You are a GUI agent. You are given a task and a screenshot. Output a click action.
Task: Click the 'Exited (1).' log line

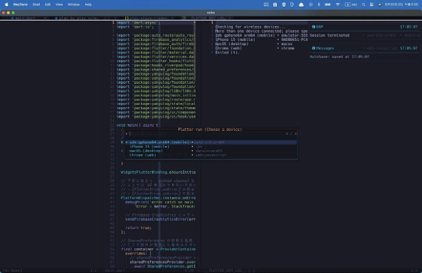pyautogui.click(x=227, y=53)
